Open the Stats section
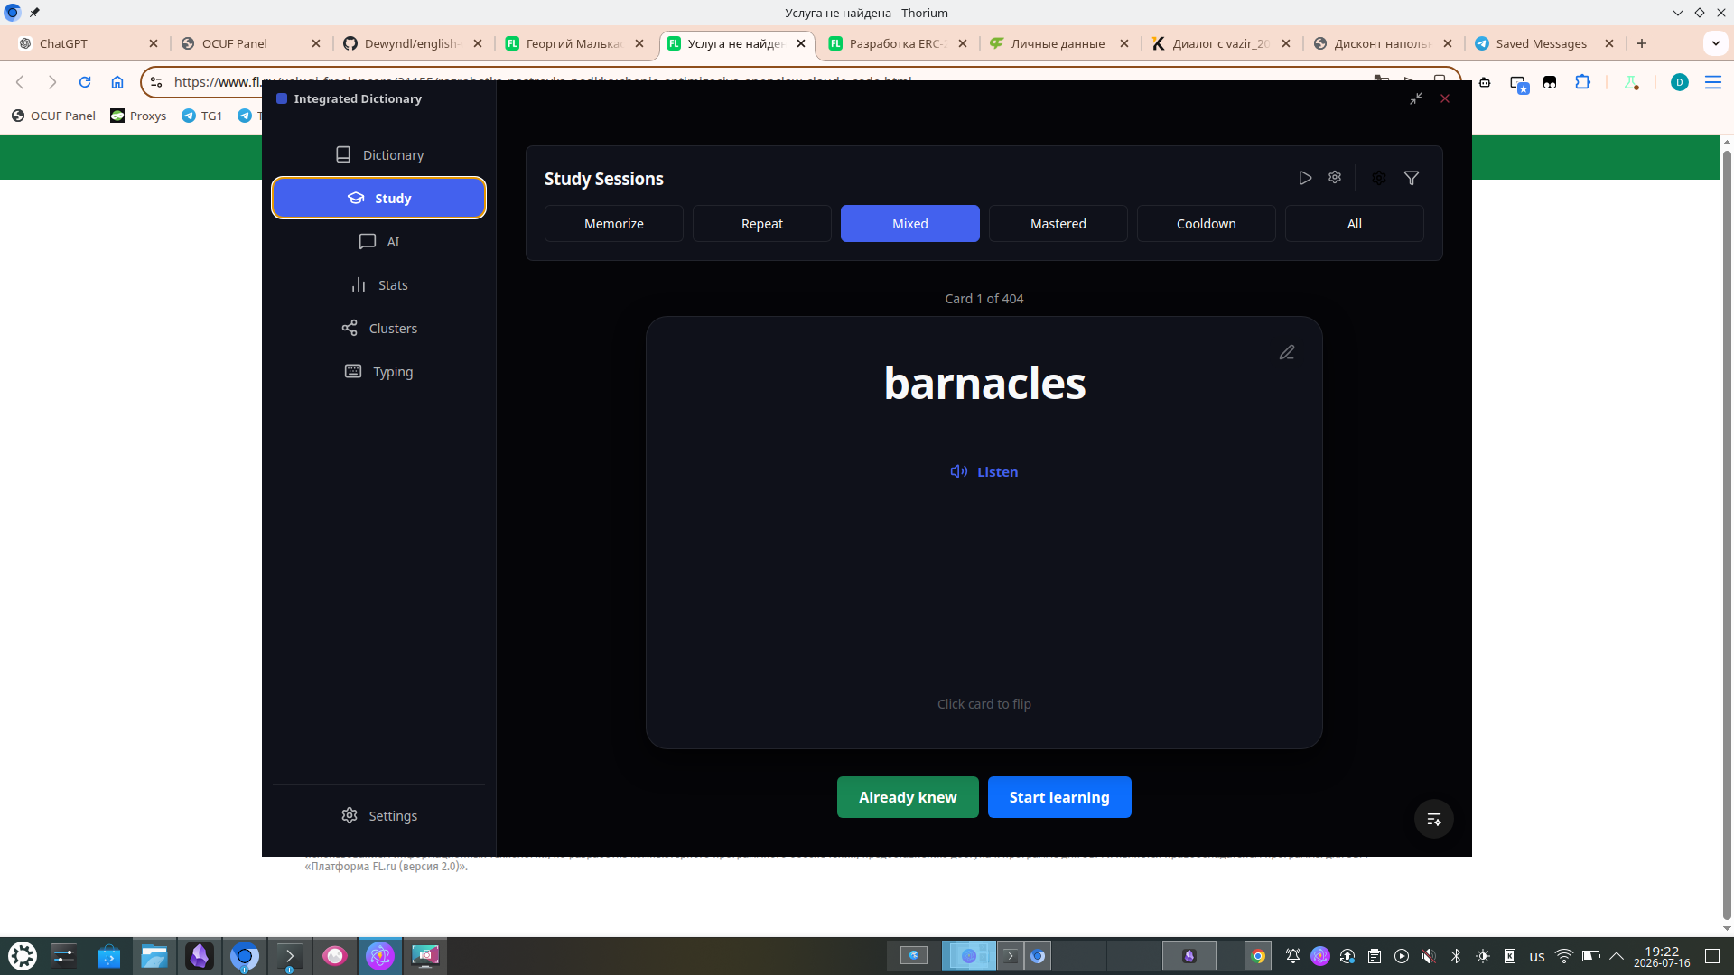 [x=378, y=284]
